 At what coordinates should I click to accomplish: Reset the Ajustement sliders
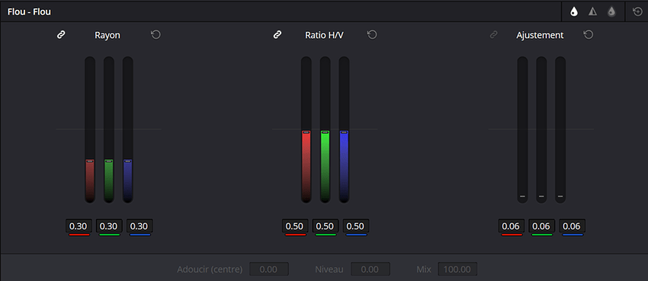pyautogui.click(x=588, y=35)
